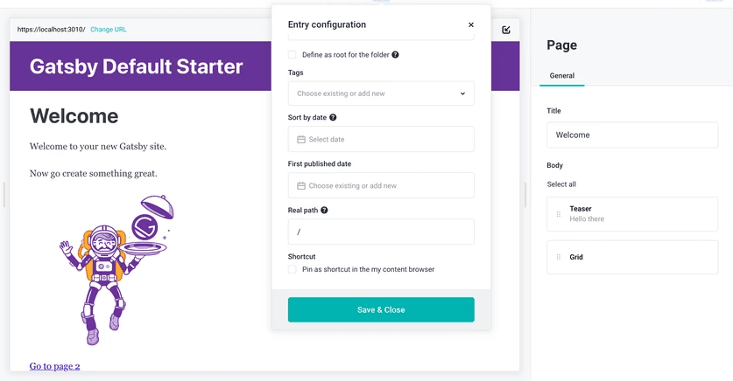Click the edit icon at preview top right
The height and width of the screenshot is (381, 733).
(x=506, y=30)
